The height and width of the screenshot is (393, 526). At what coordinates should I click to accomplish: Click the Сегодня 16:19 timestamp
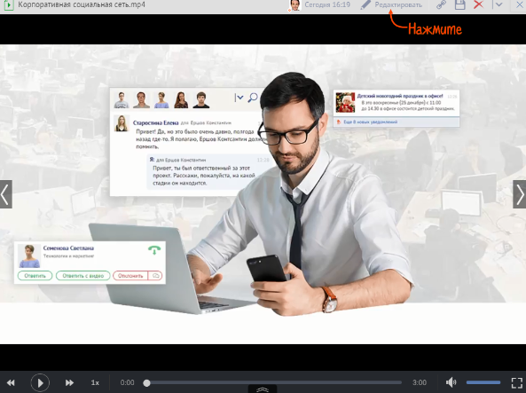(327, 4)
